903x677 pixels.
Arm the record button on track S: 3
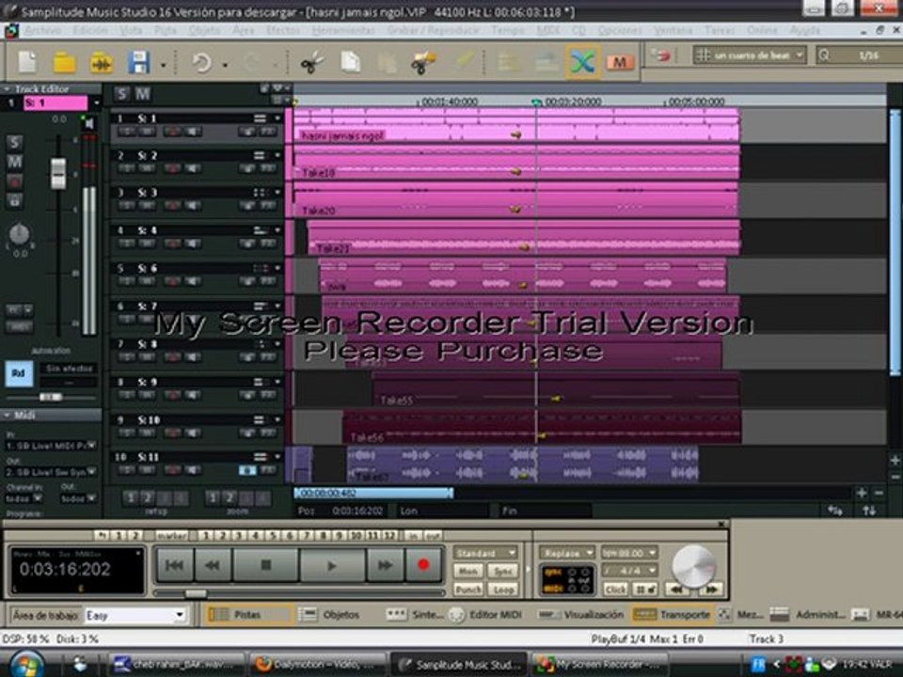click(x=171, y=206)
